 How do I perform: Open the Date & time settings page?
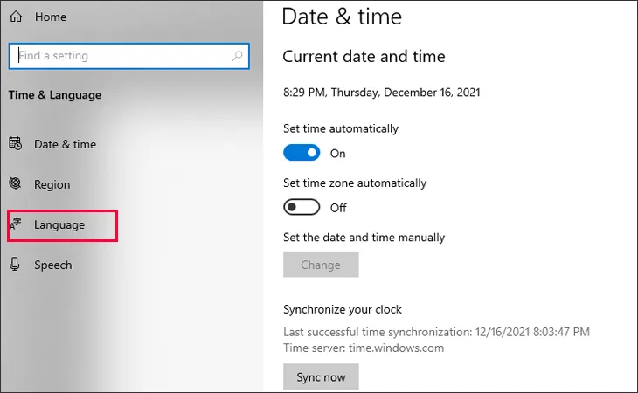click(x=65, y=144)
